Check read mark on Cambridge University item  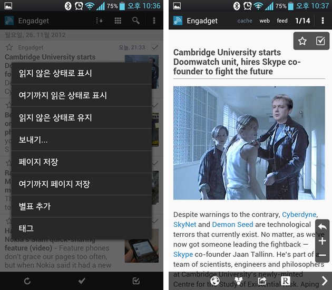(155, 47)
